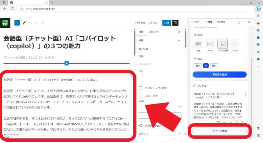Image resolution: width=263 pixels, height=143 pixels.
Task: Click the sidebar layout toggle icon above the gear
Action: (258, 128)
